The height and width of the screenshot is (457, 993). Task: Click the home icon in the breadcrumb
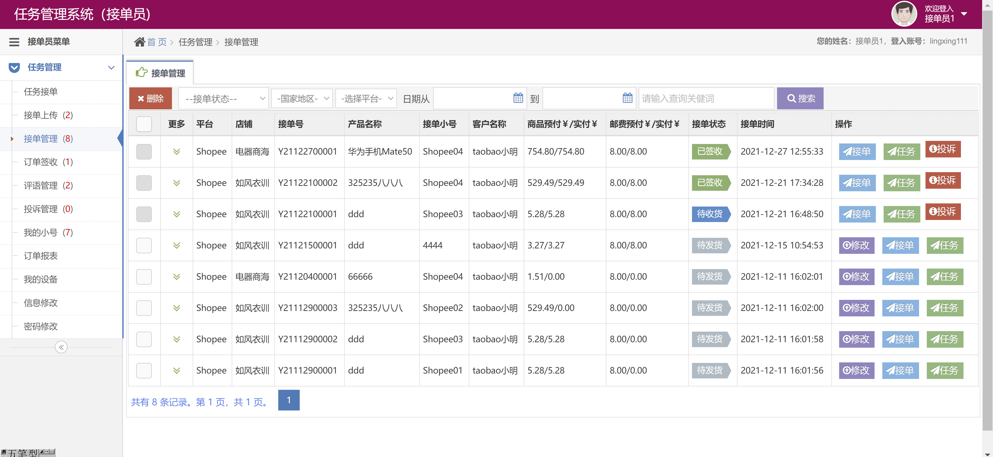click(x=140, y=42)
